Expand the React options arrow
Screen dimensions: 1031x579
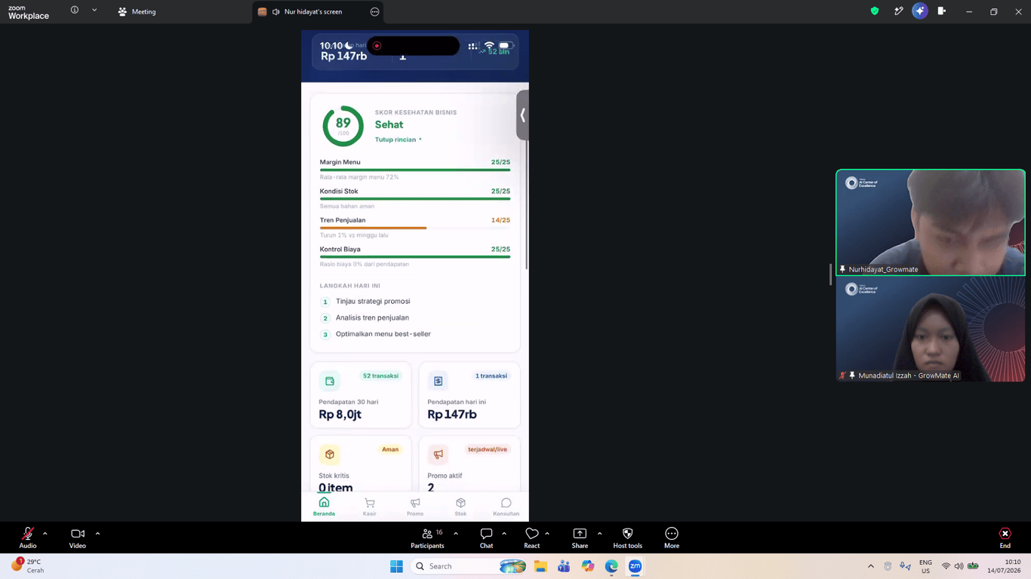point(547,534)
